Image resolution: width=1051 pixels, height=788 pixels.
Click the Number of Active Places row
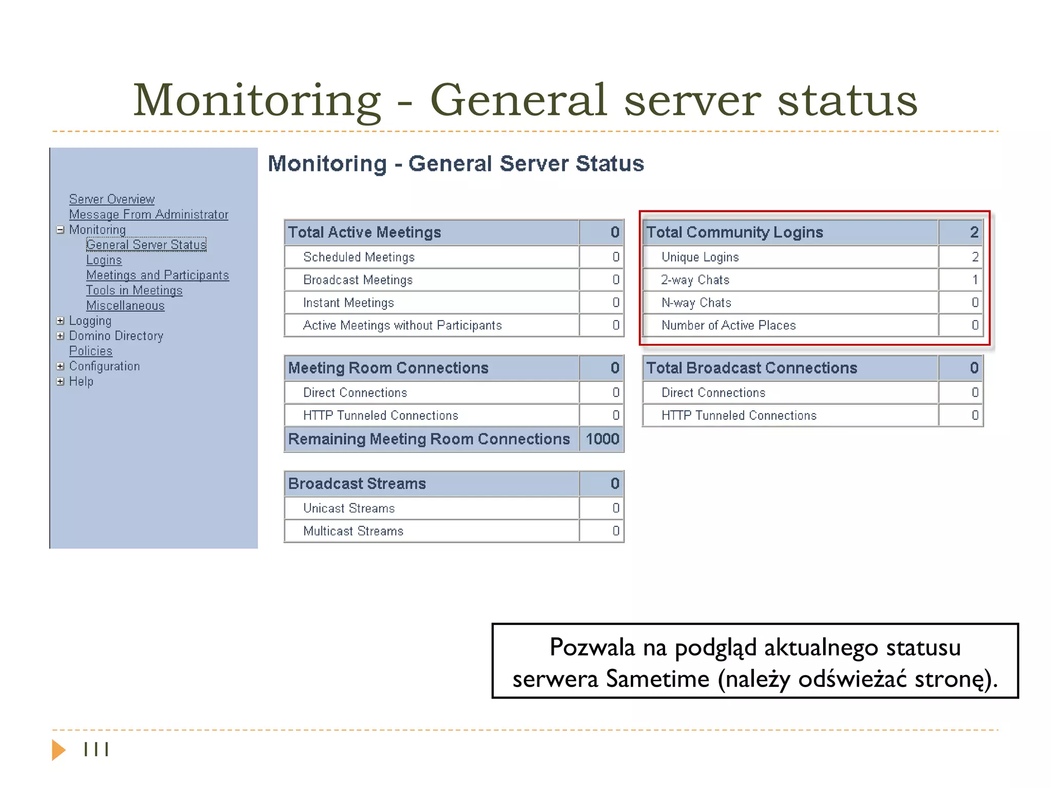pos(813,325)
